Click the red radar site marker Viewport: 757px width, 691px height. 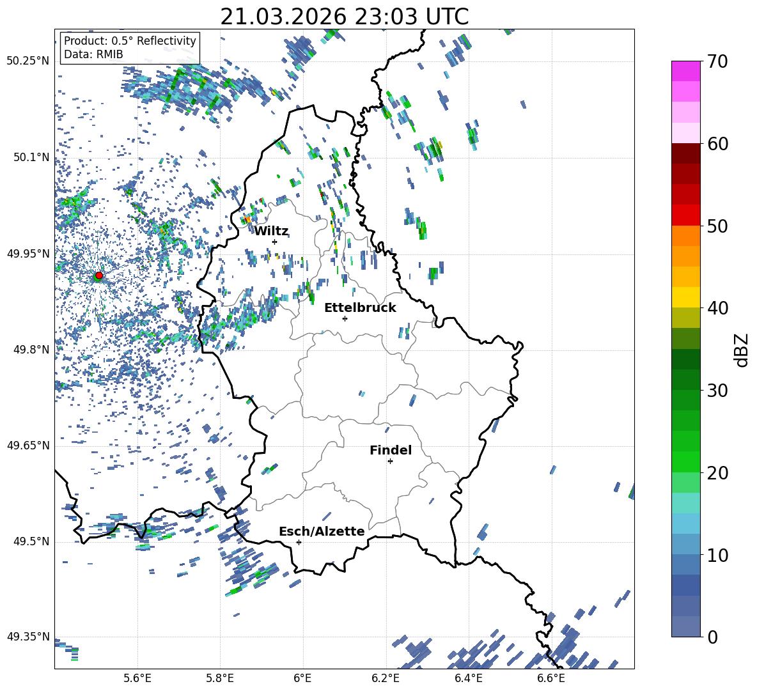point(98,276)
